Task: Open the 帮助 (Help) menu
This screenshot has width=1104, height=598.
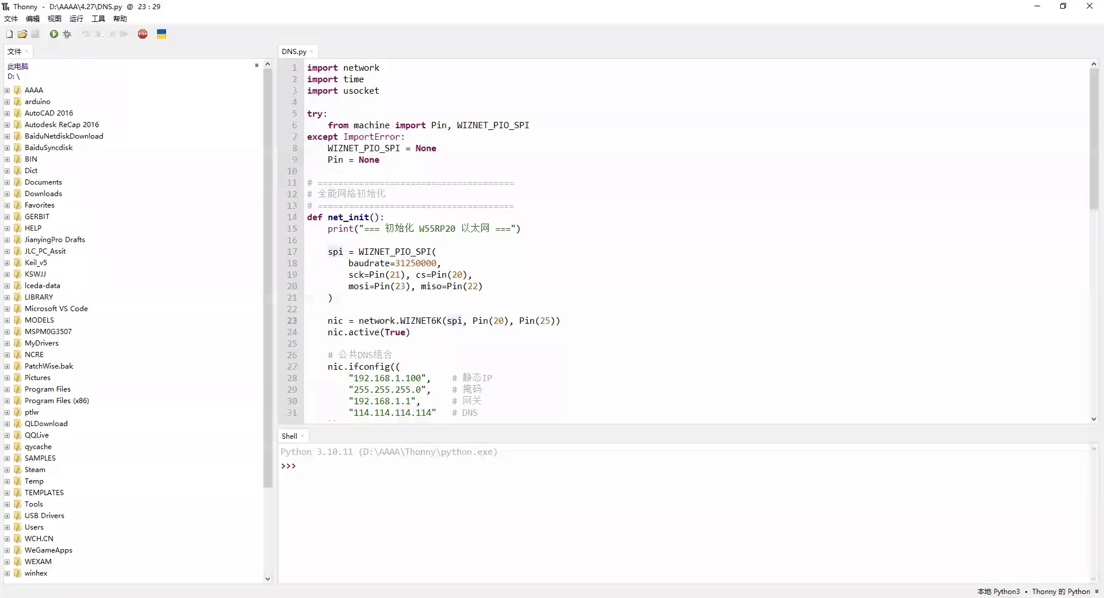Action: point(120,19)
